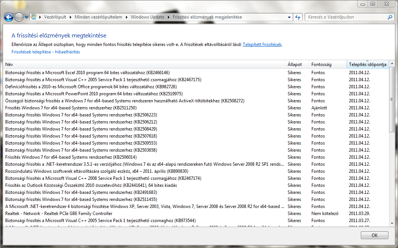Select security update KB2509553 row
Viewport: 398px width, 248px height.
tap(196, 143)
